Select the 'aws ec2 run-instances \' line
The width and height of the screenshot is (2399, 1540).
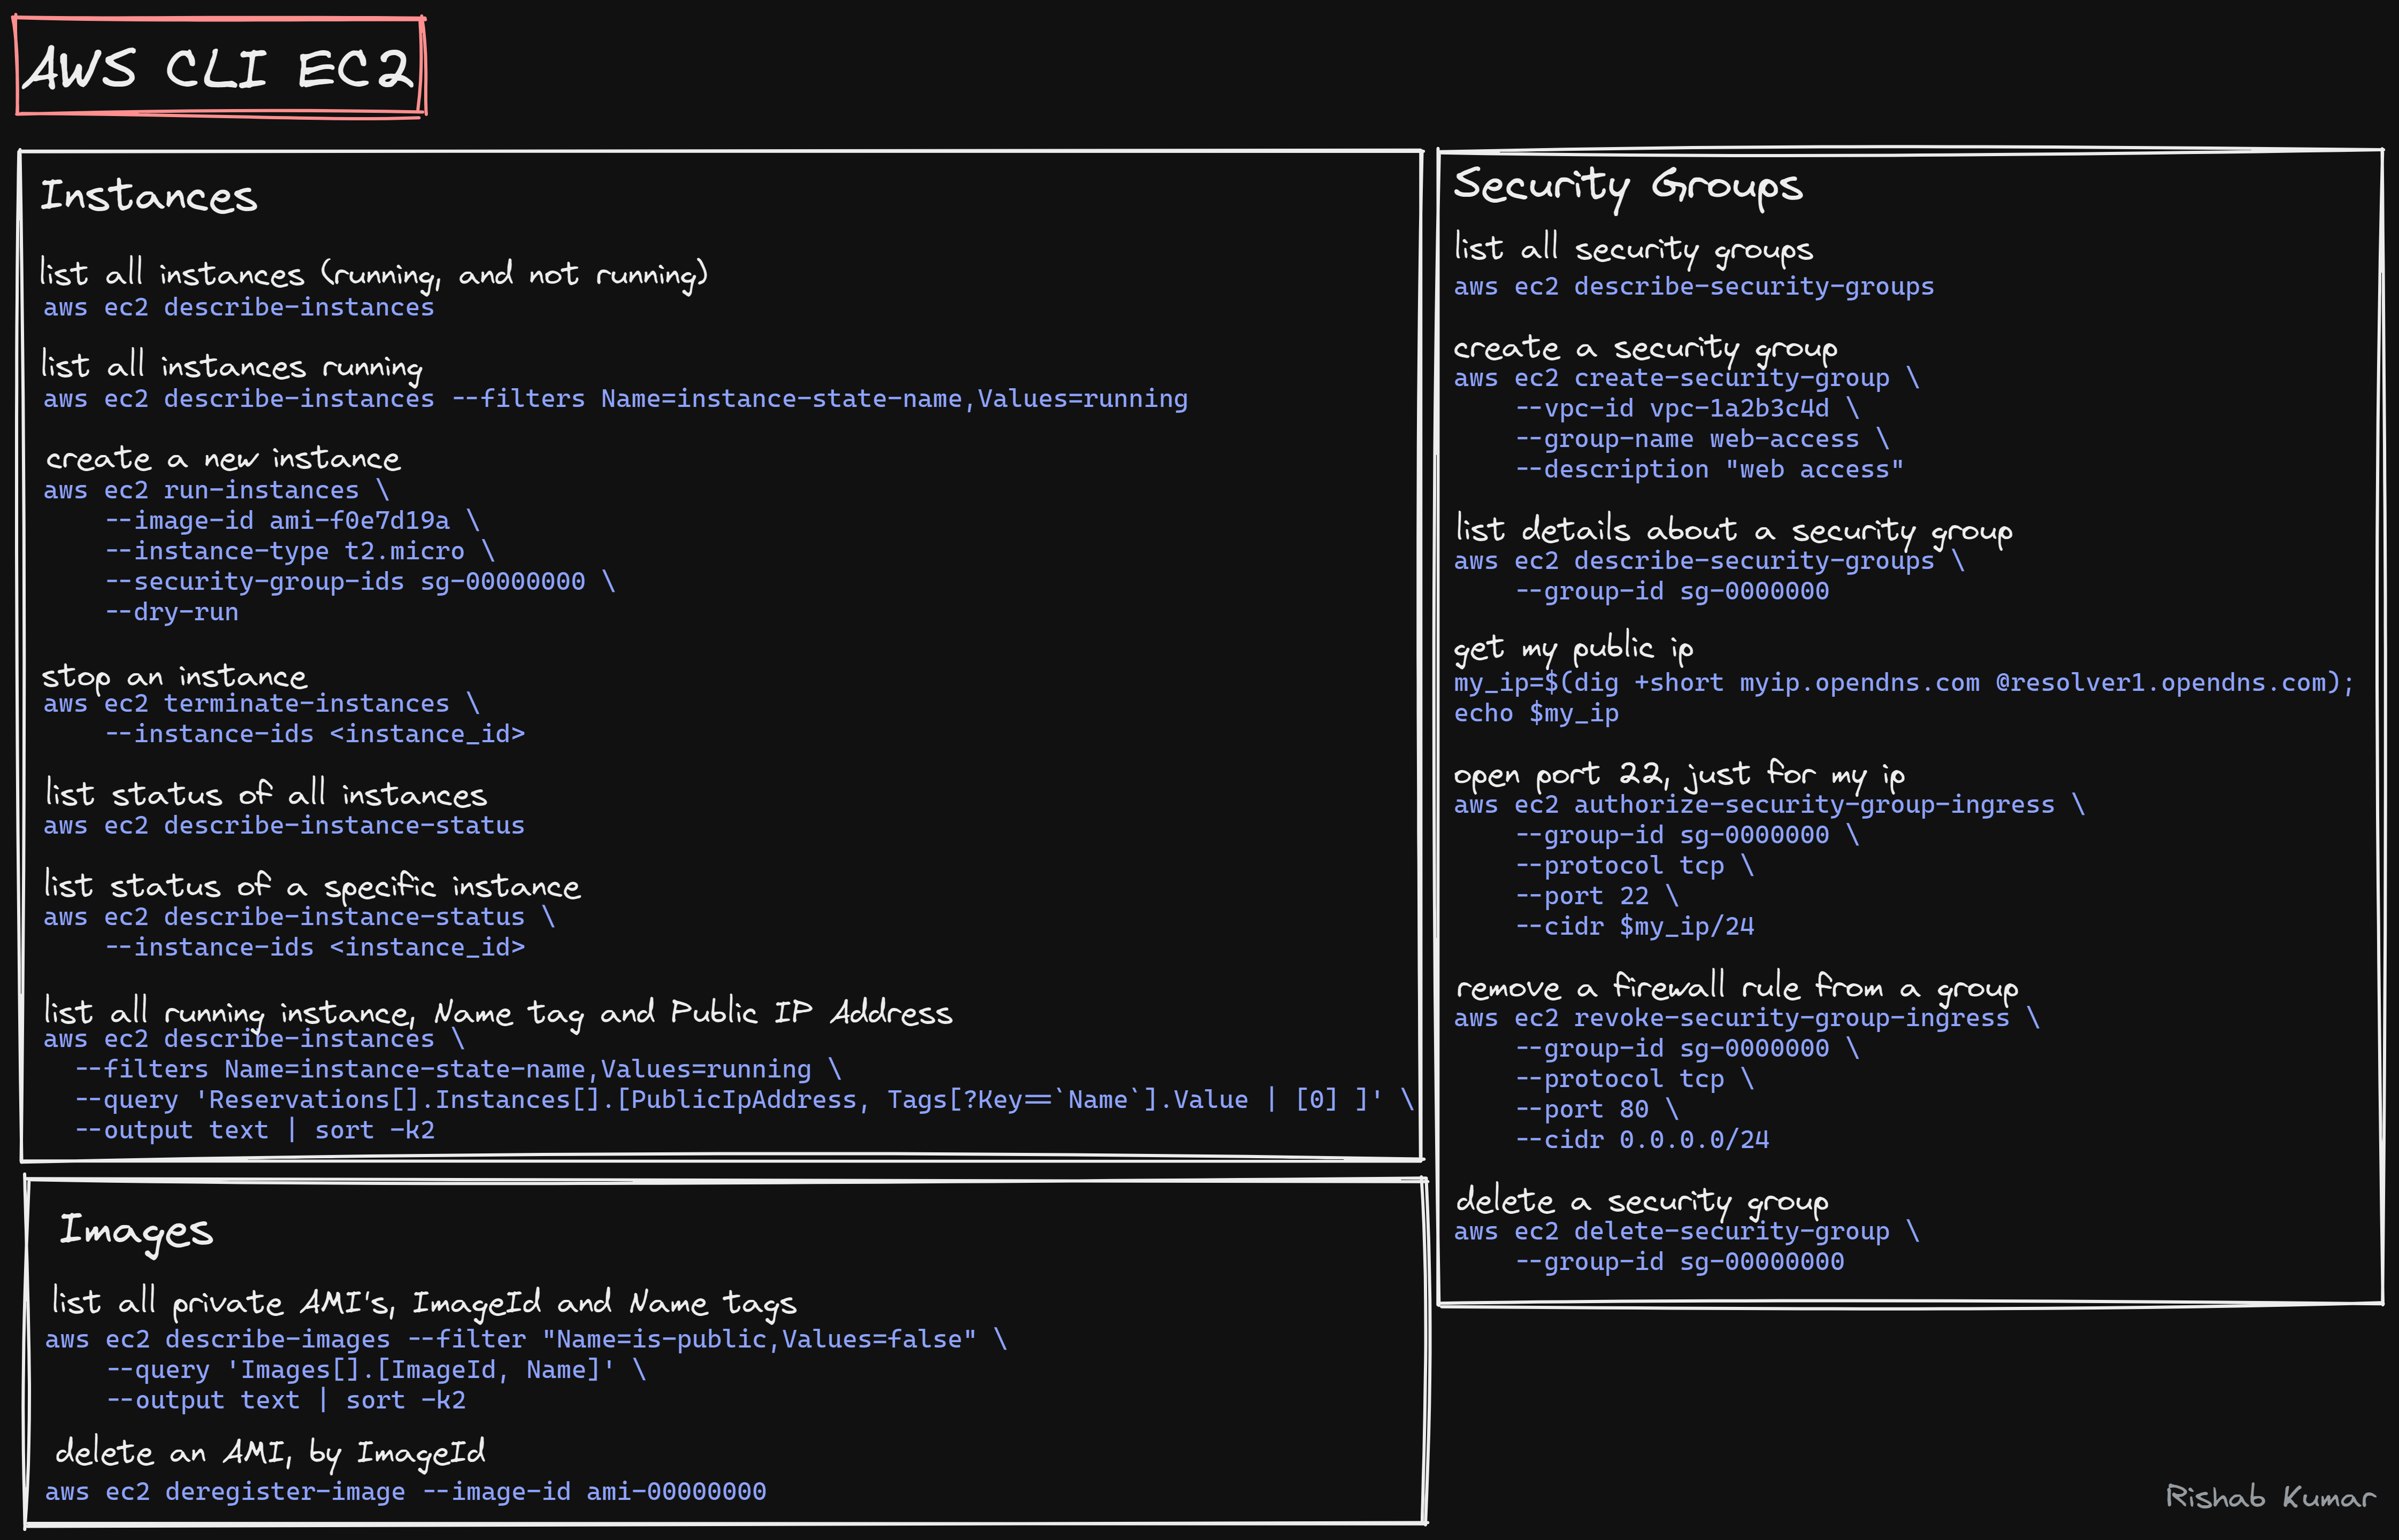(216, 490)
